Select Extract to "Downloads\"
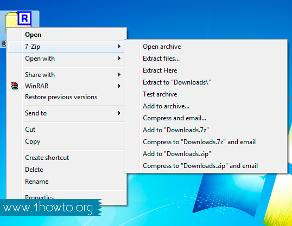 coord(206,82)
